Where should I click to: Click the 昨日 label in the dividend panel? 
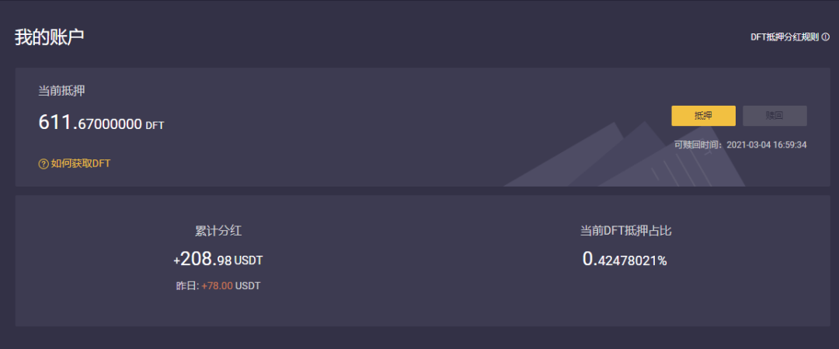[186, 286]
